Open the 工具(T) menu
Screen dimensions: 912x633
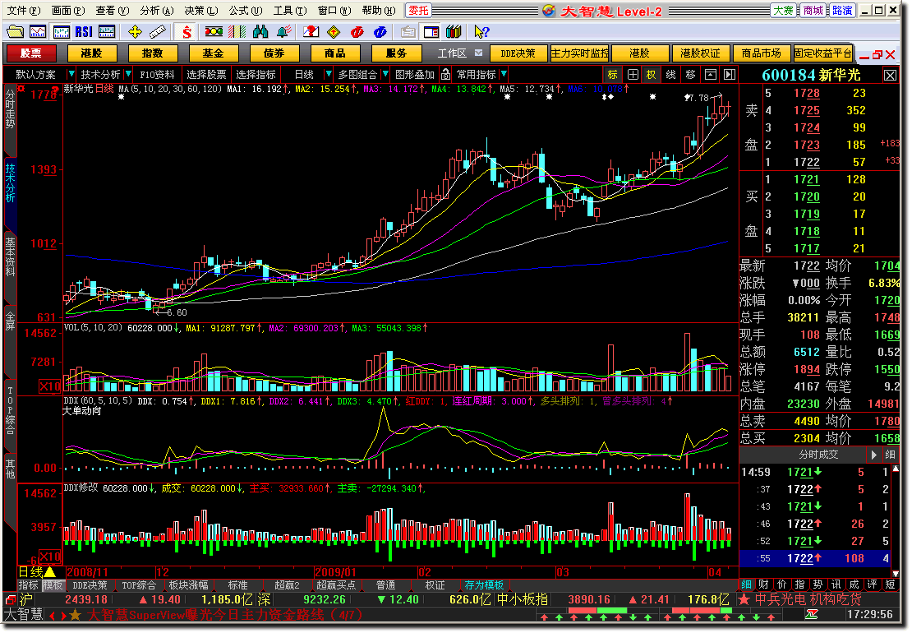point(290,11)
